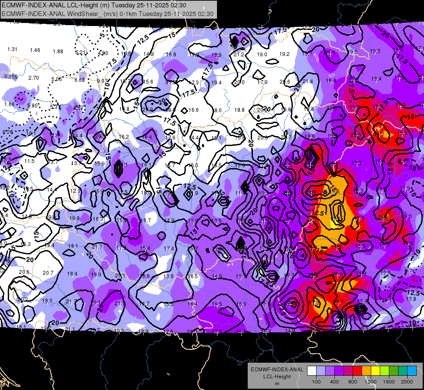The width and height of the screenshot is (424, 390).
Task: Click the unit label m in the legend
Action: click(277, 383)
